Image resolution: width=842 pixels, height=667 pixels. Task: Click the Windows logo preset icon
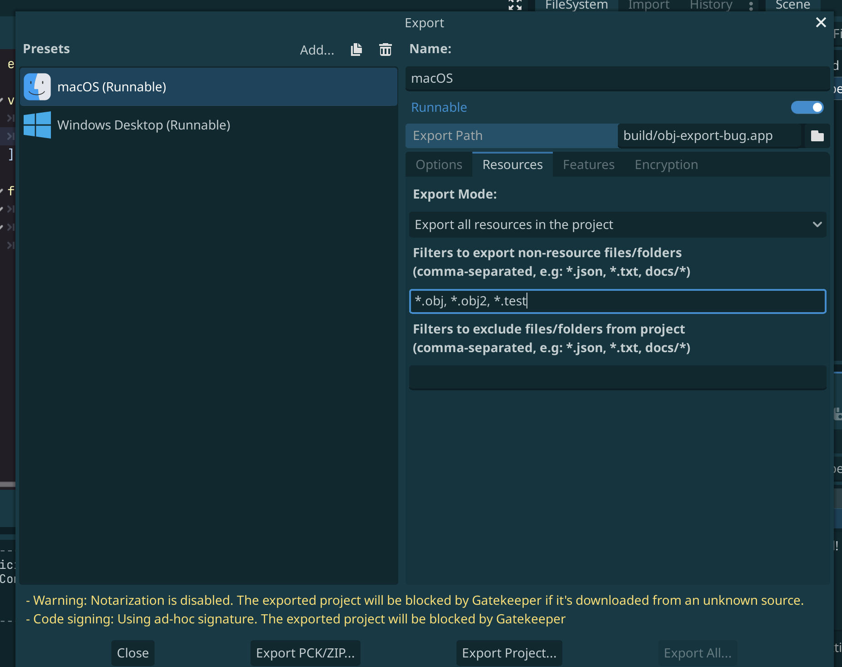tap(37, 124)
